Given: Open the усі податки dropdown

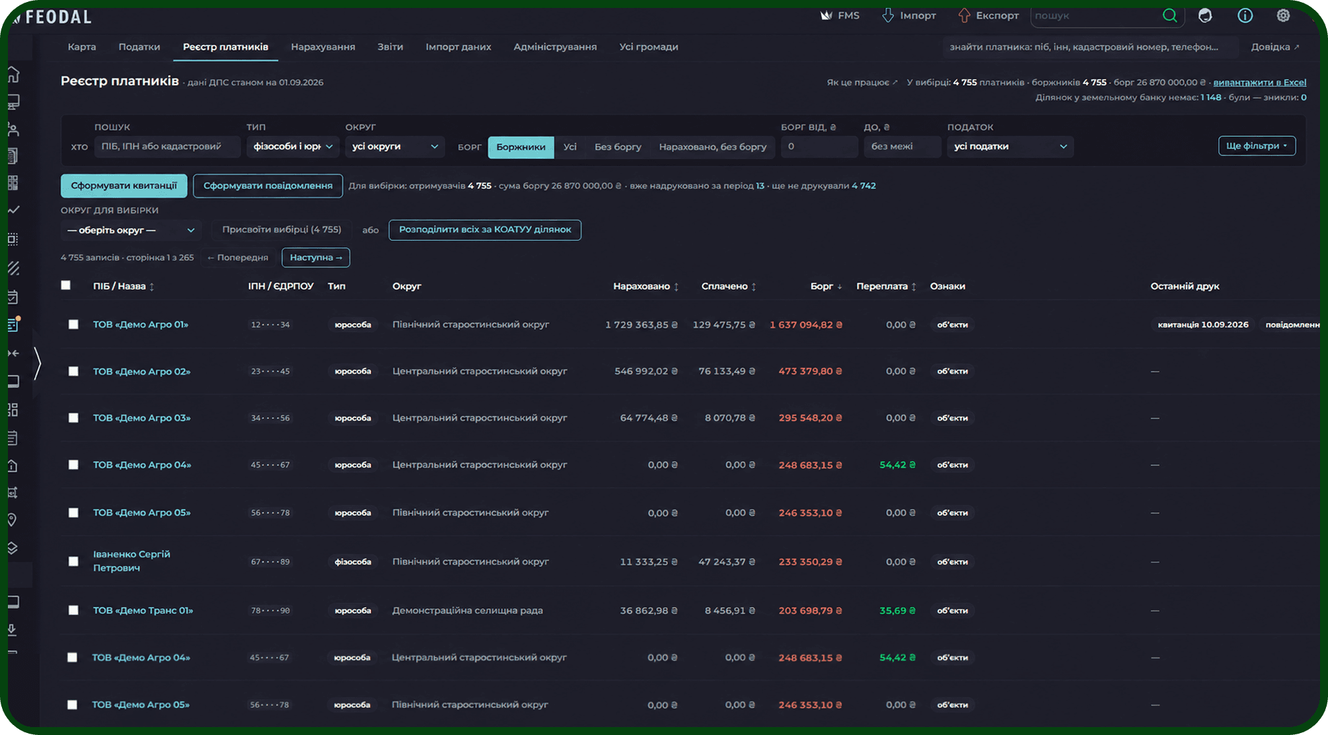Looking at the screenshot, I should pos(1010,146).
